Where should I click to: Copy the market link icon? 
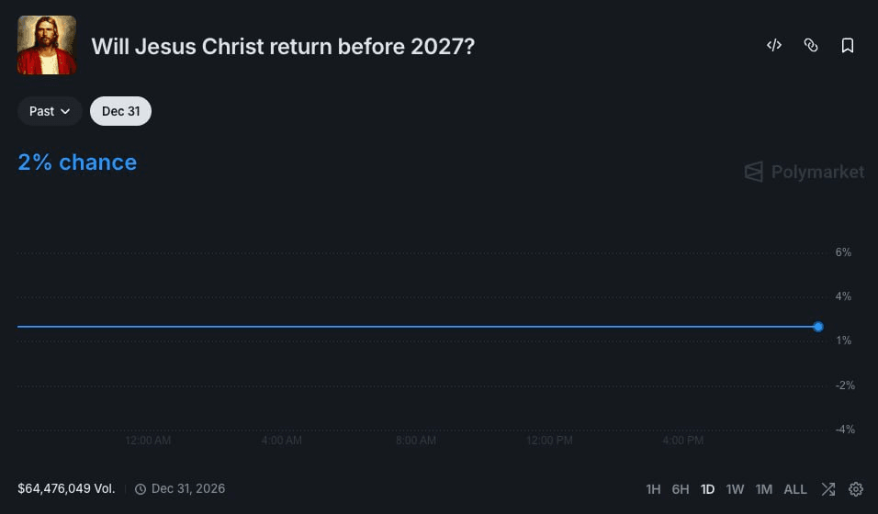click(x=811, y=45)
